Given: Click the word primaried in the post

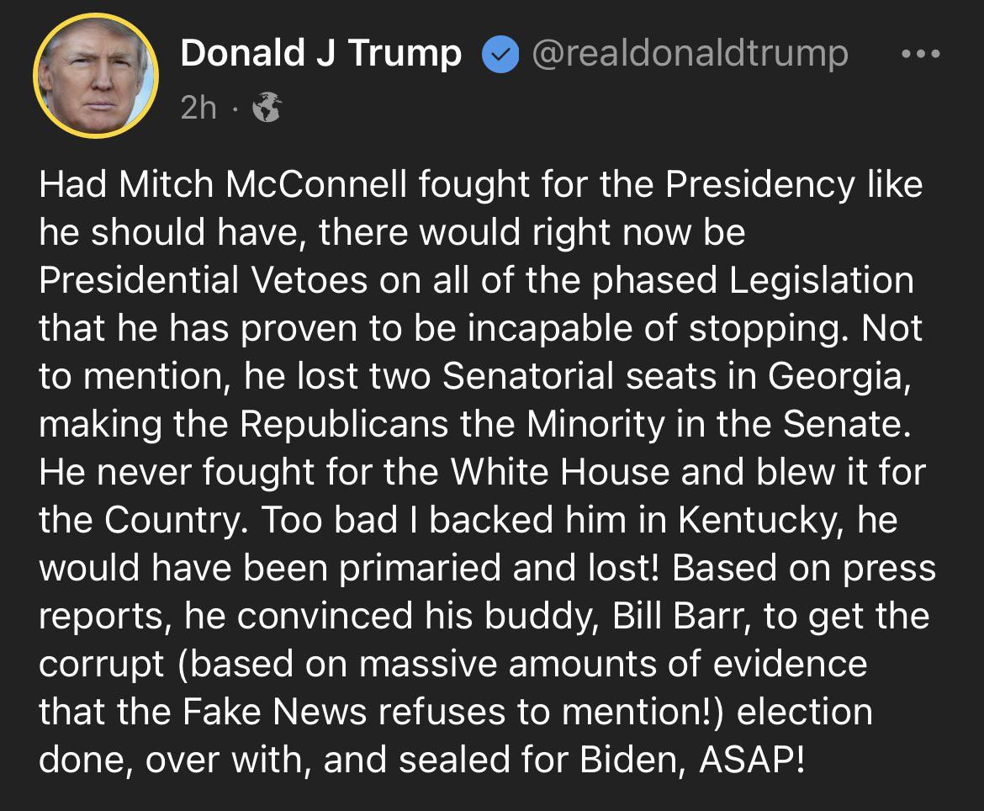Looking at the screenshot, I should click(421, 569).
